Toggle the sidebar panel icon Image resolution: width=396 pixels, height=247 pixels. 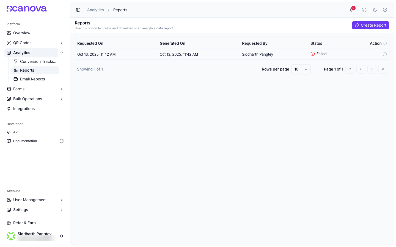point(78,10)
